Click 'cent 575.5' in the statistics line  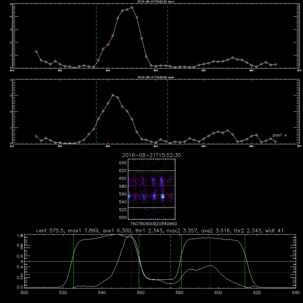pyautogui.click(x=49, y=231)
